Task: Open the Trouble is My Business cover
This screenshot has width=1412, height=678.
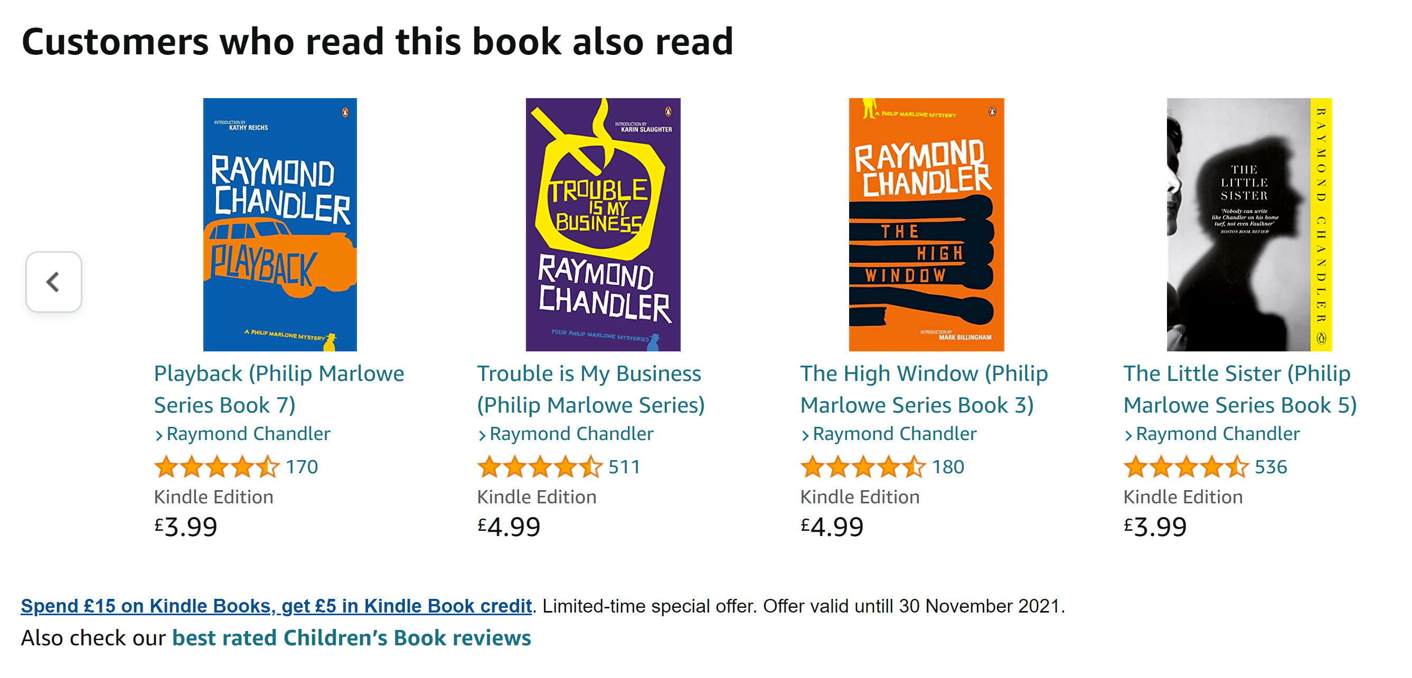Action: tap(603, 225)
